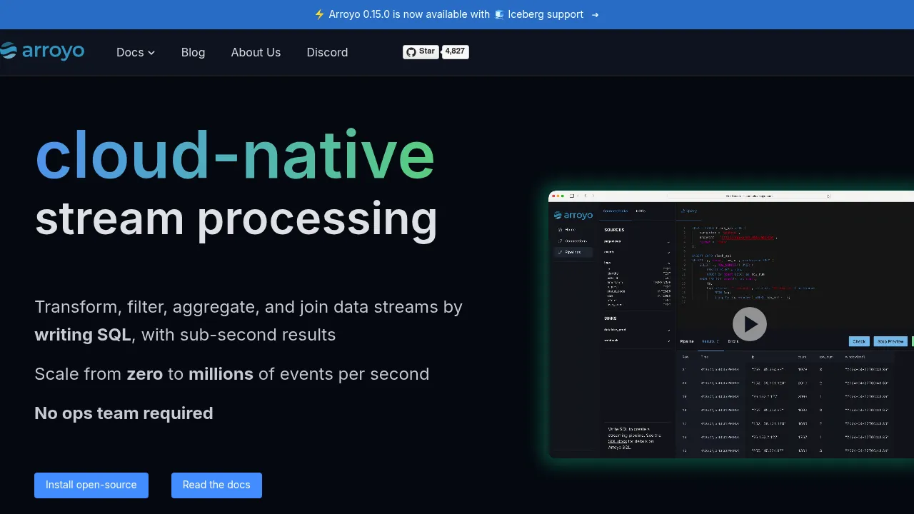Screen dimensions: 914x514
Task: Click the lightning bolt icon in the banner
Action: 319,14
